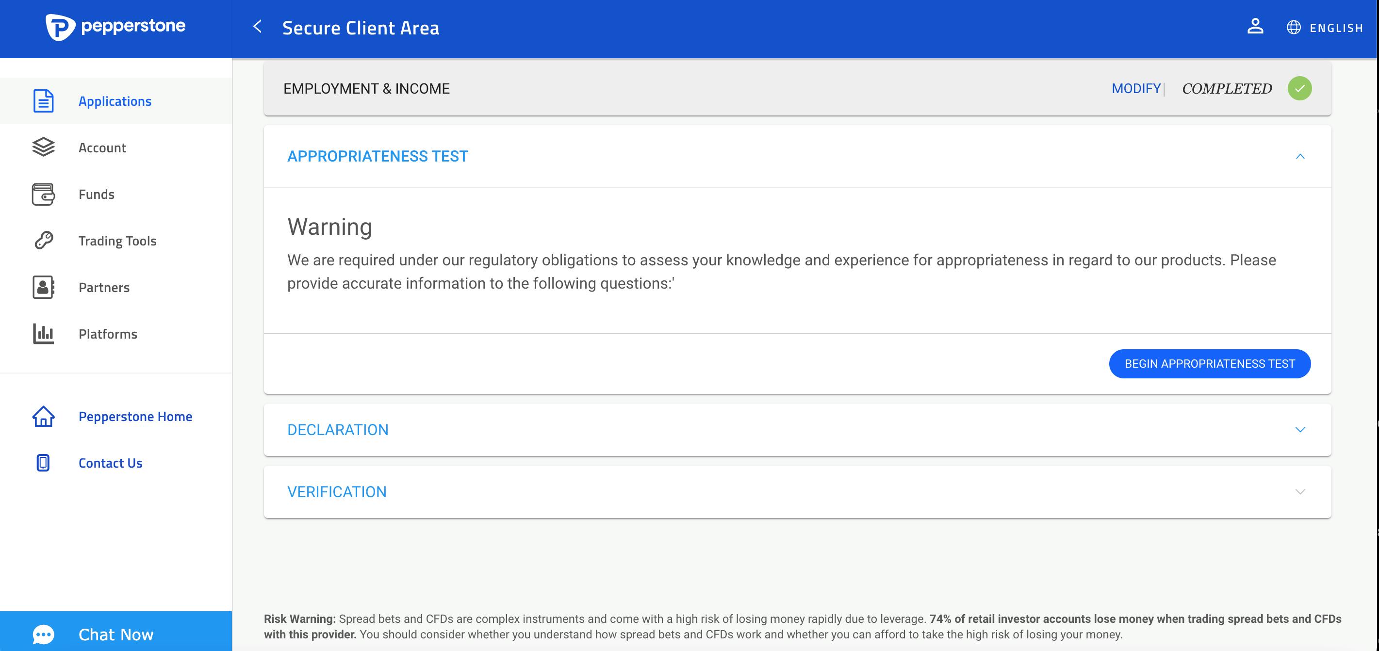1379x651 pixels.
Task: Click the Trading Tools wrench icon
Action: [43, 241]
